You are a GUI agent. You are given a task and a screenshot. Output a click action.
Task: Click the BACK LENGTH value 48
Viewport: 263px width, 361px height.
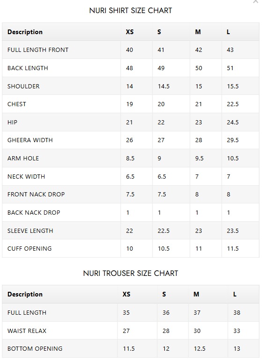130,68
